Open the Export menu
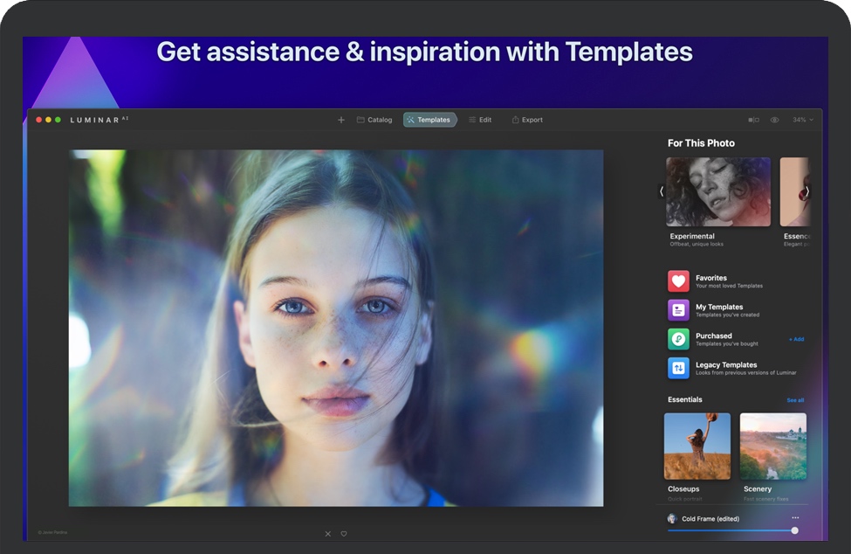Image resolution: width=851 pixels, height=554 pixels. pos(527,120)
